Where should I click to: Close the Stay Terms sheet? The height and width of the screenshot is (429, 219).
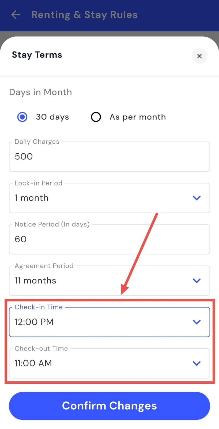point(199,56)
